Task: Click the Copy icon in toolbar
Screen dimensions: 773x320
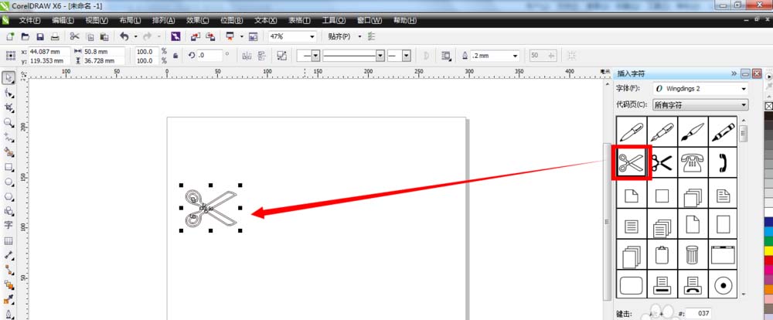Action: pos(90,36)
